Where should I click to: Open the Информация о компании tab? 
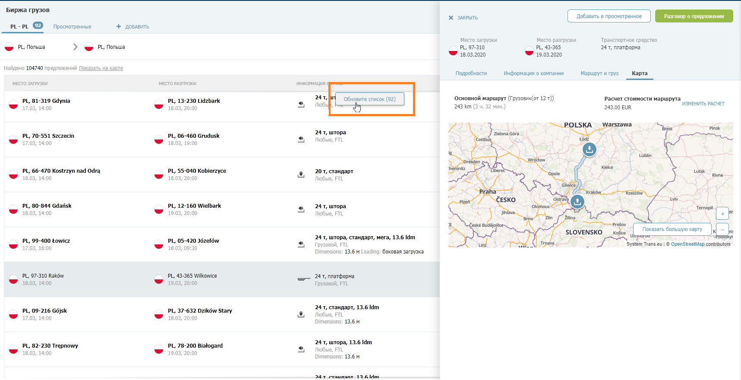(x=534, y=73)
